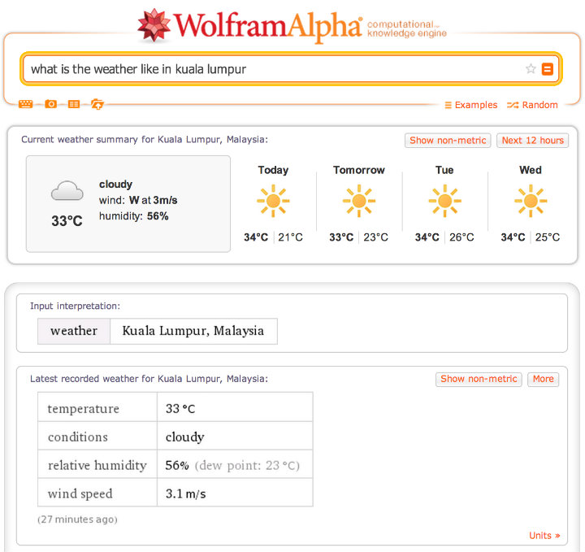Open the file upload icon

pyautogui.click(x=97, y=104)
